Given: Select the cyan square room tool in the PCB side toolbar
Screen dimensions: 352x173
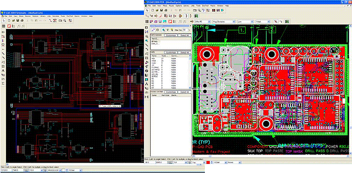Looking at the screenshot, I should click(147, 80).
